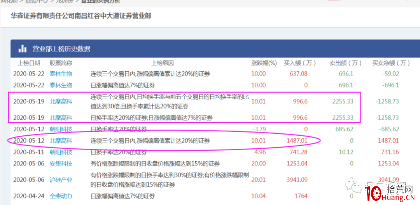Click the 股票简称 column header

(x=61, y=63)
